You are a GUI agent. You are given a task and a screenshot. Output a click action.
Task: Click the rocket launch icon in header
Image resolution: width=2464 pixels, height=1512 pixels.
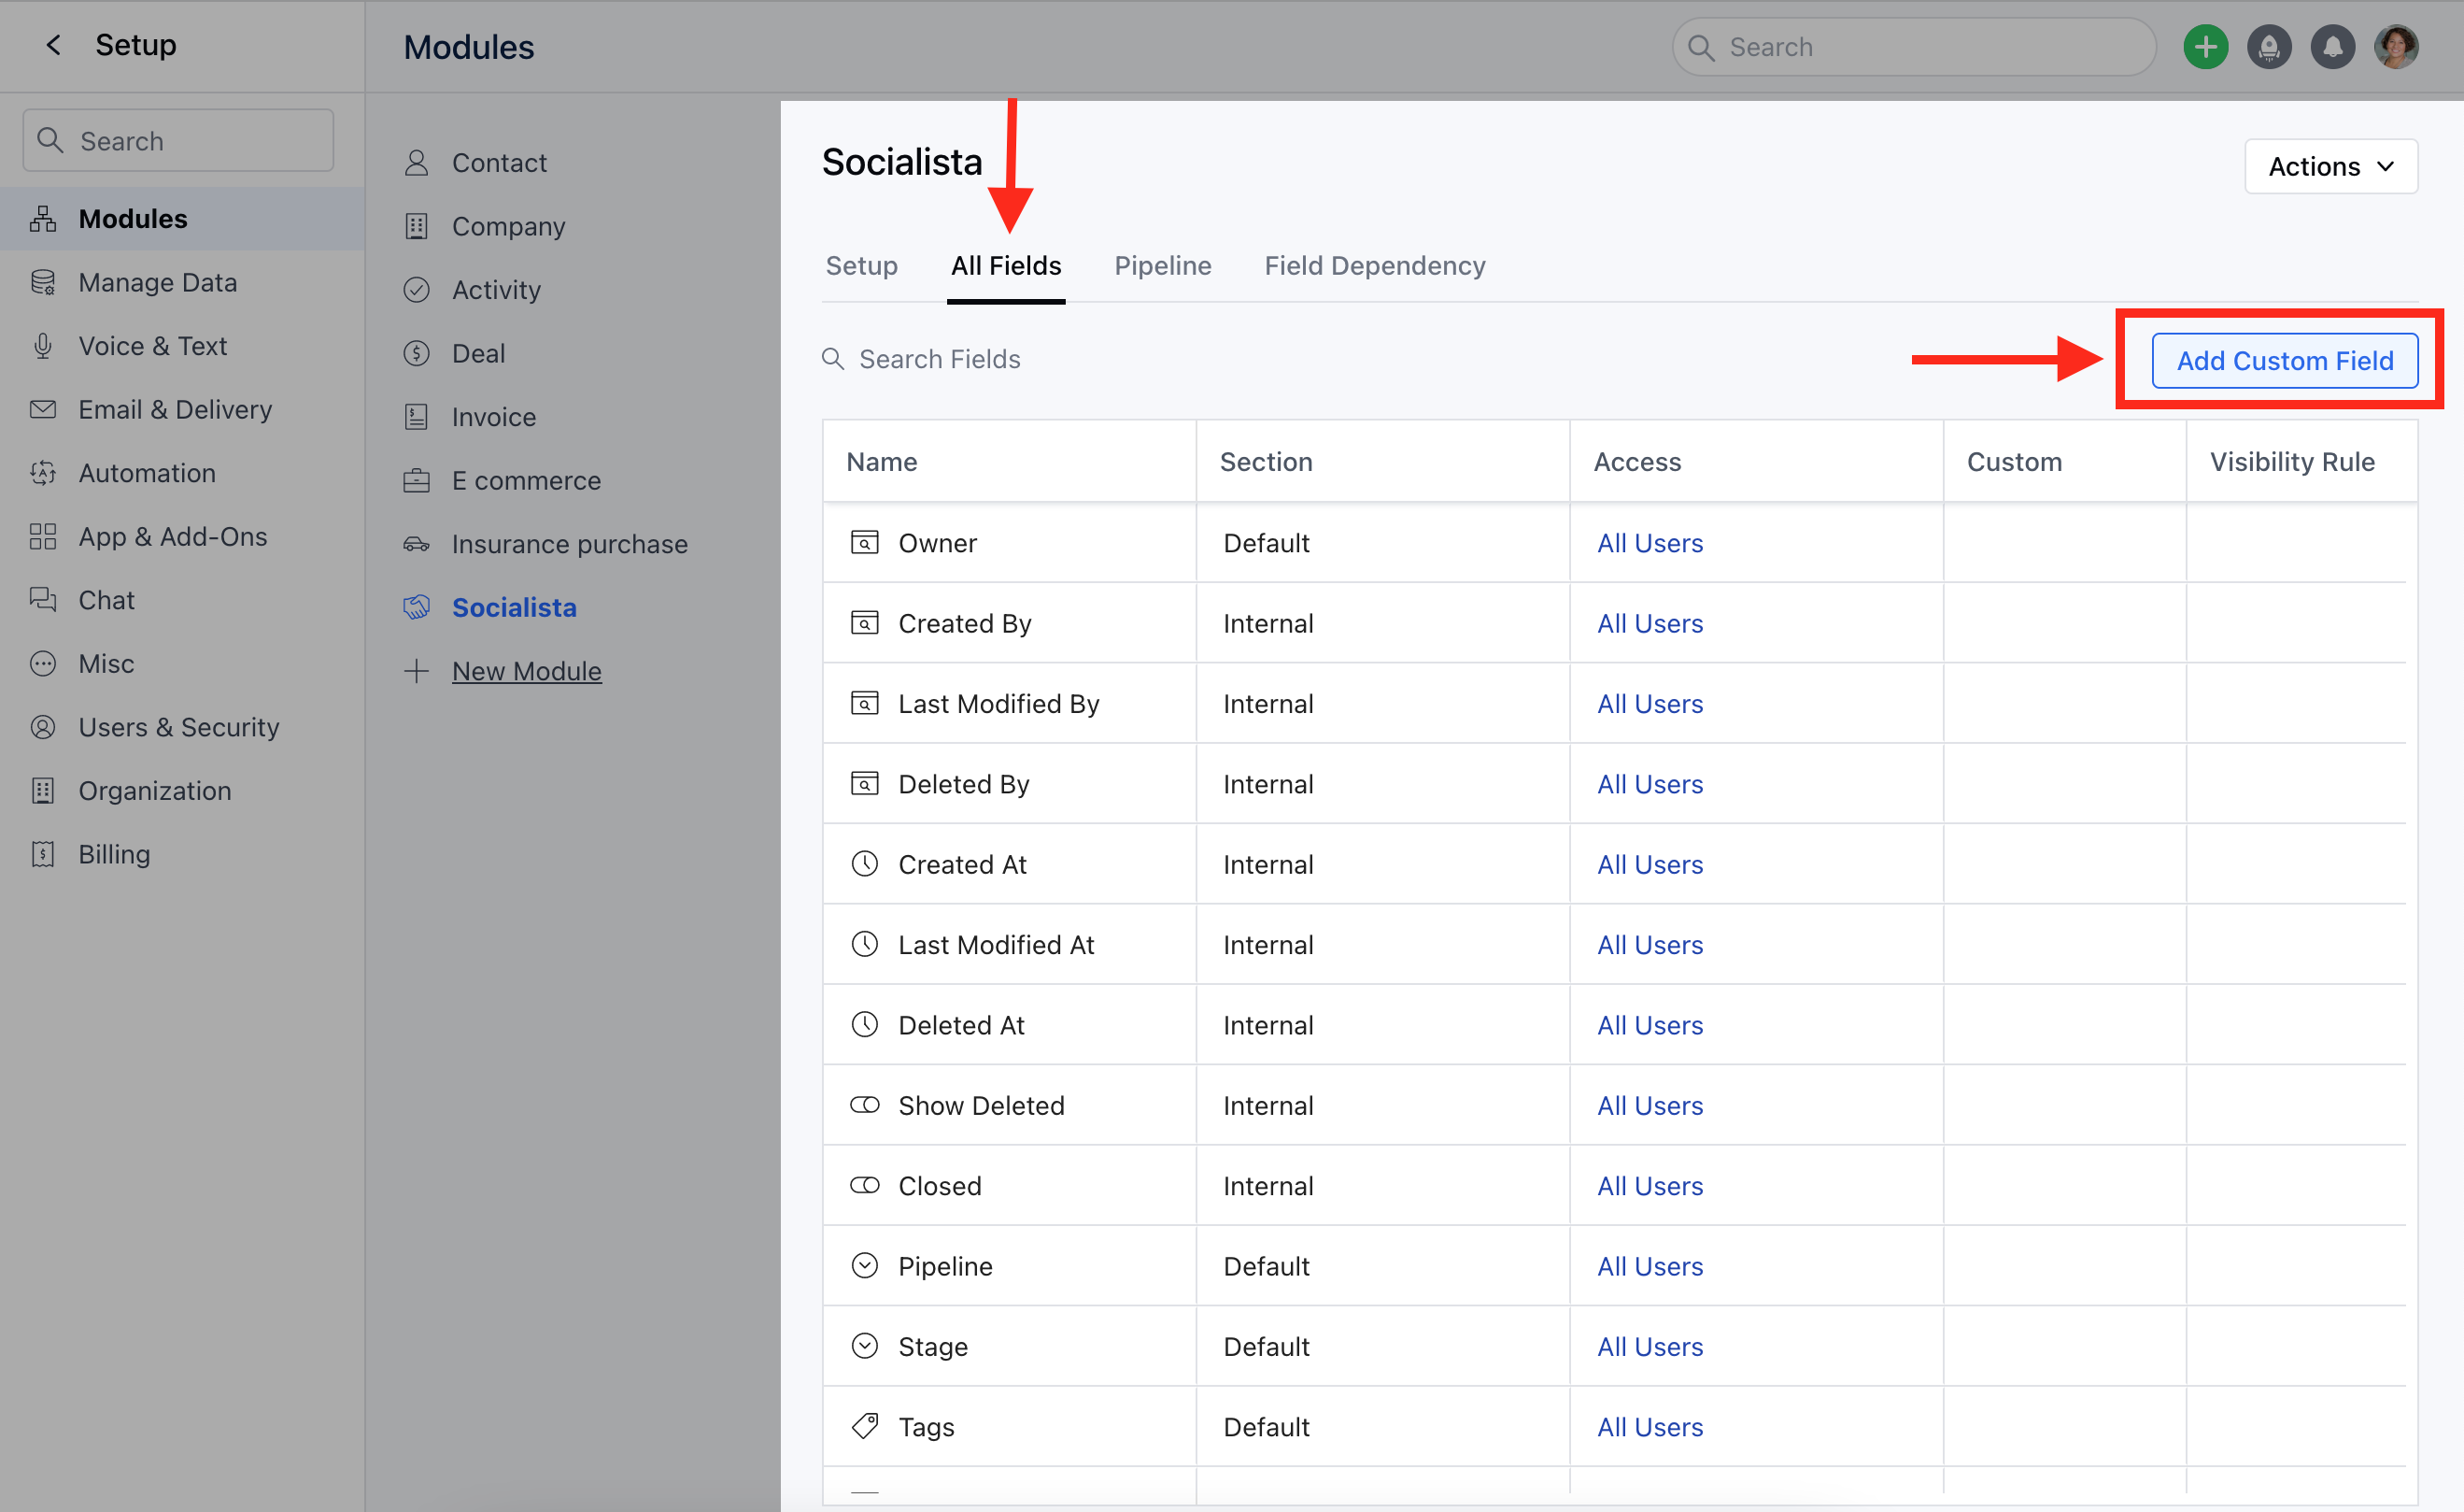tap(2269, 47)
